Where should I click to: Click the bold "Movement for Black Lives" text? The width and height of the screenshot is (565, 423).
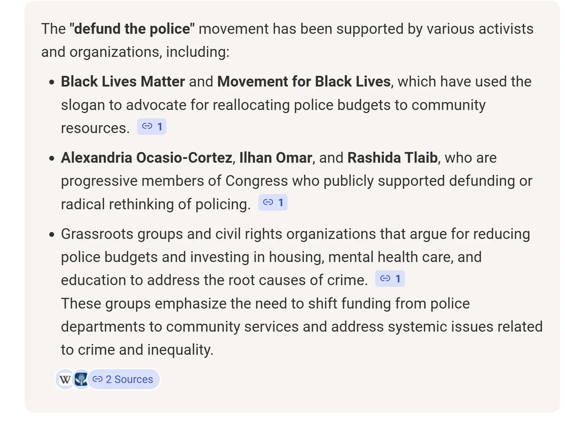tap(304, 82)
